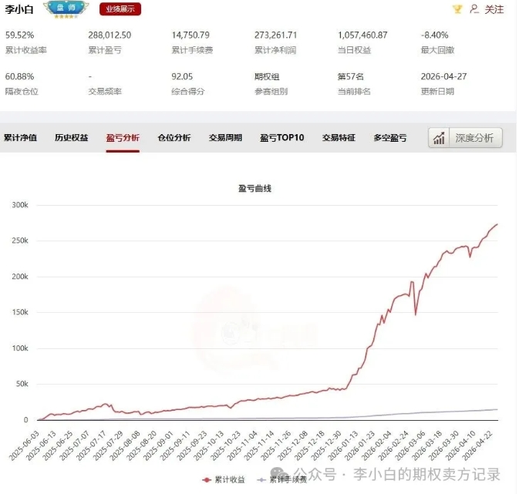Toggle the 累计收益 legend series

(224, 479)
